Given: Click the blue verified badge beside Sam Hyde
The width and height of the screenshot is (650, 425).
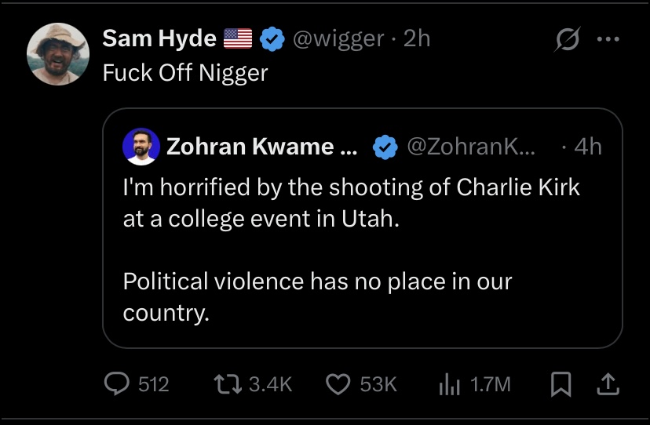Looking at the screenshot, I should (x=272, y=38).
